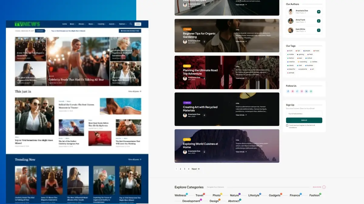Open the Finance category
This screenshot has height=204, width=364.
click(x=295, y=196)
